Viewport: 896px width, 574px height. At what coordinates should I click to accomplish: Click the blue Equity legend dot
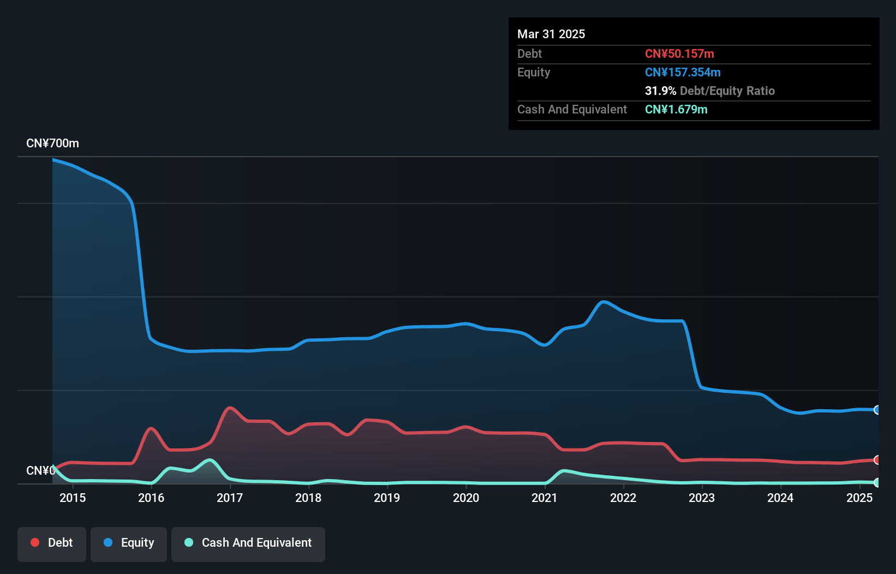coord(108,542)
